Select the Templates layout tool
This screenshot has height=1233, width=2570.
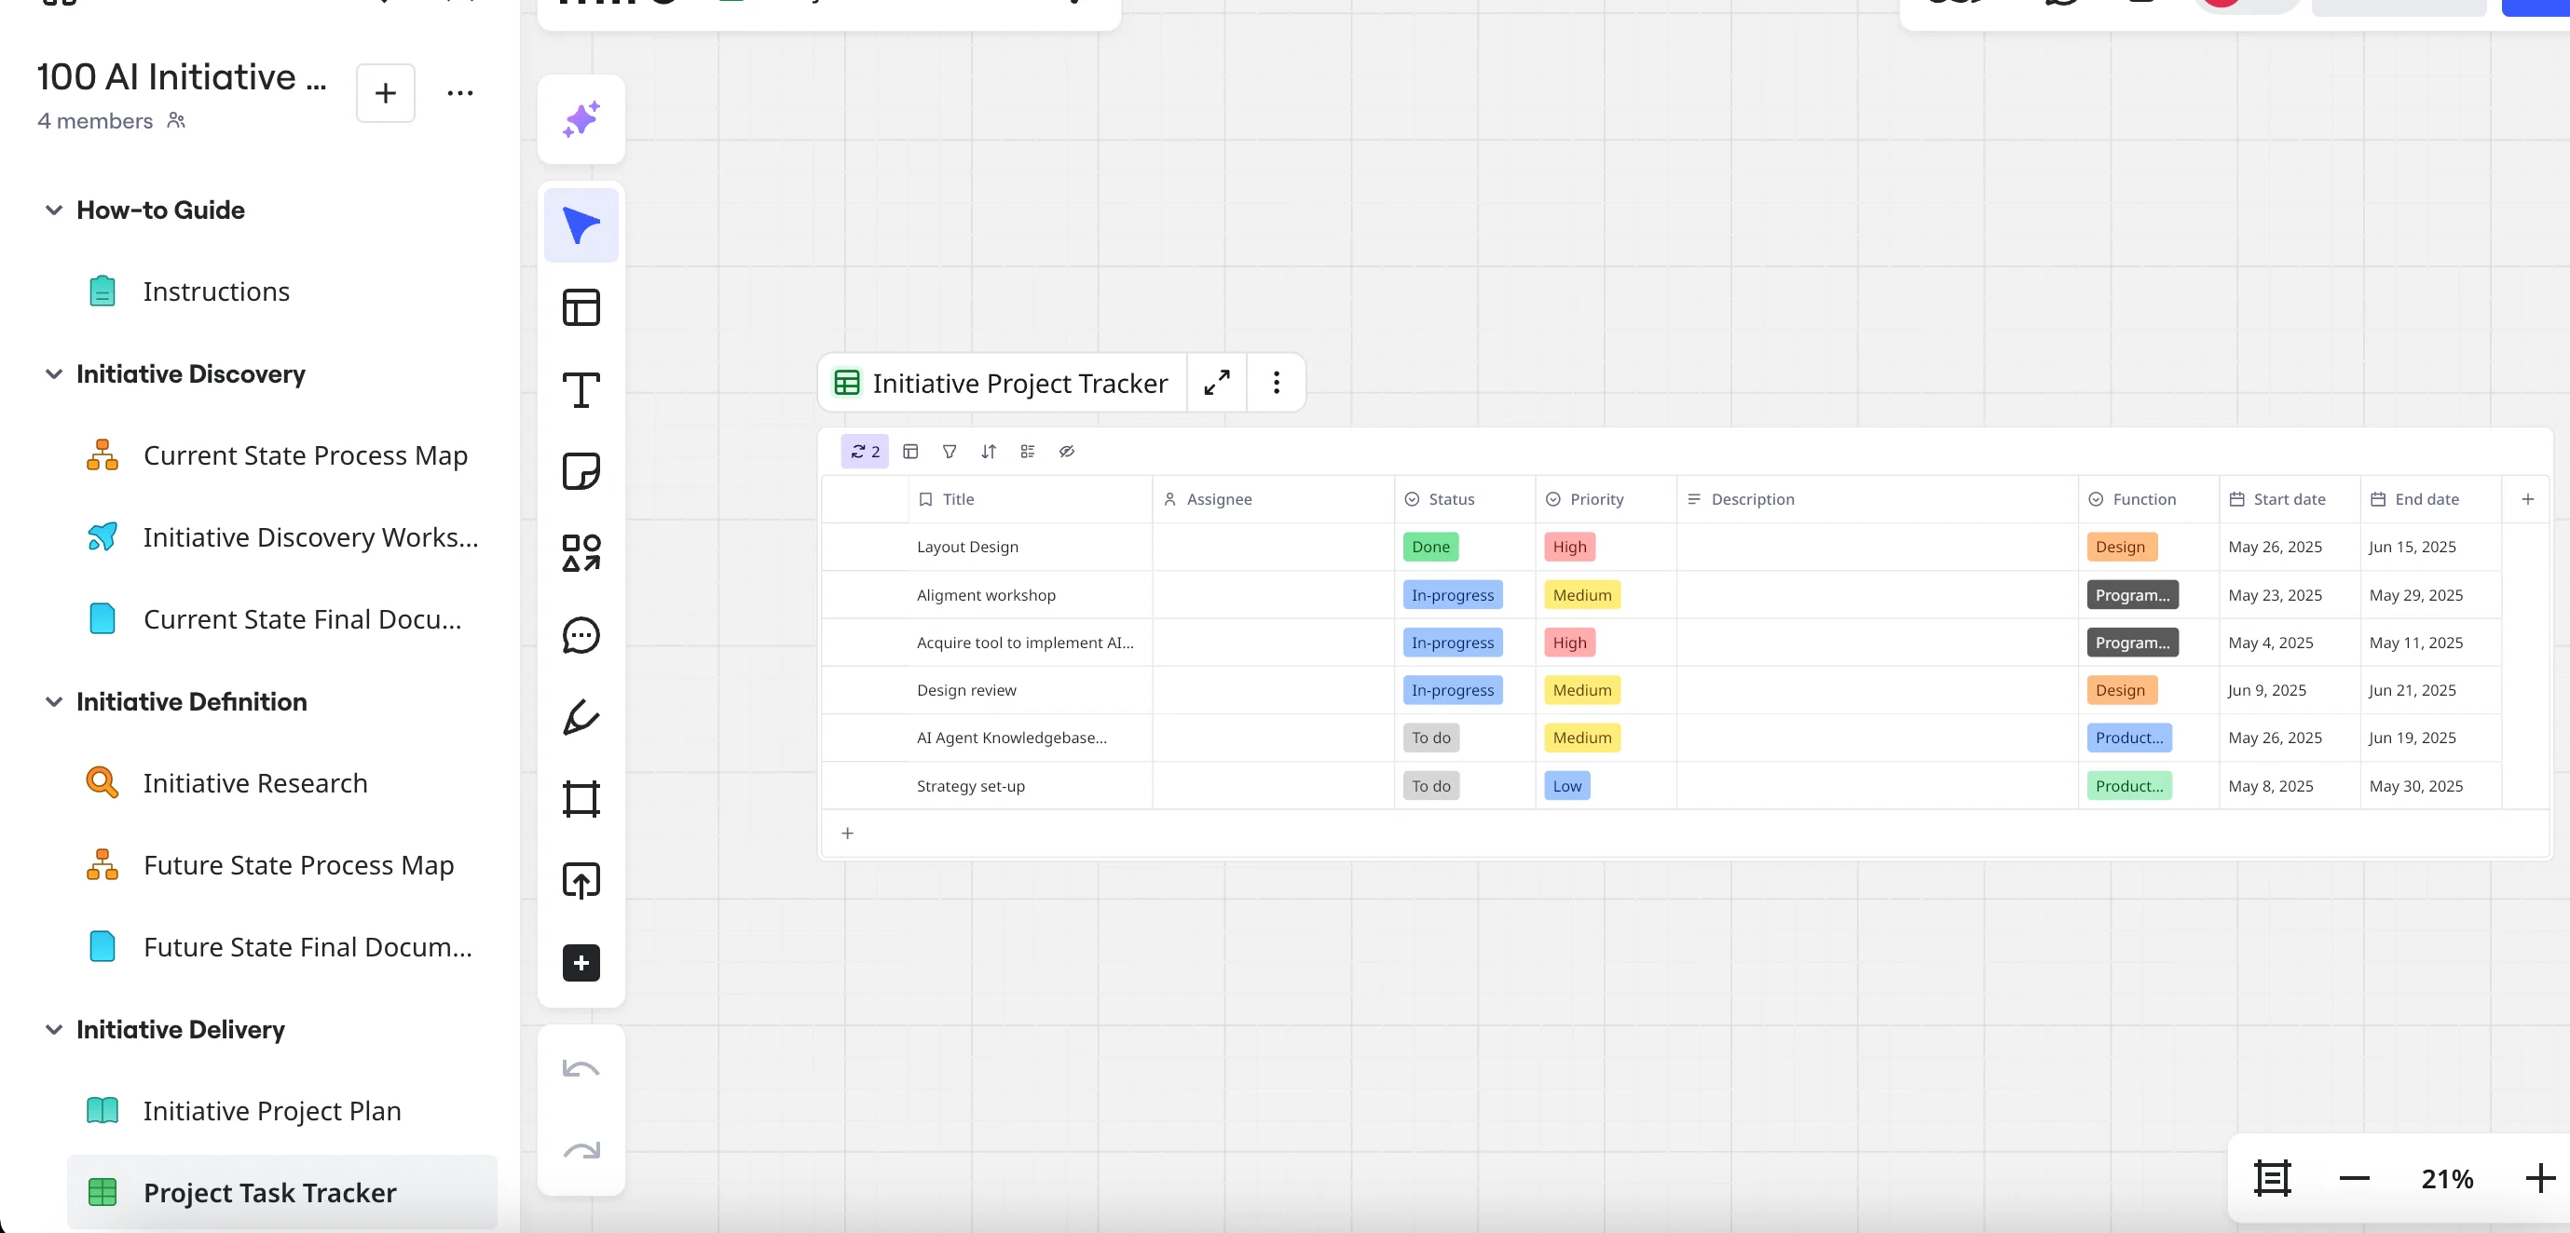tap(581, 307)
